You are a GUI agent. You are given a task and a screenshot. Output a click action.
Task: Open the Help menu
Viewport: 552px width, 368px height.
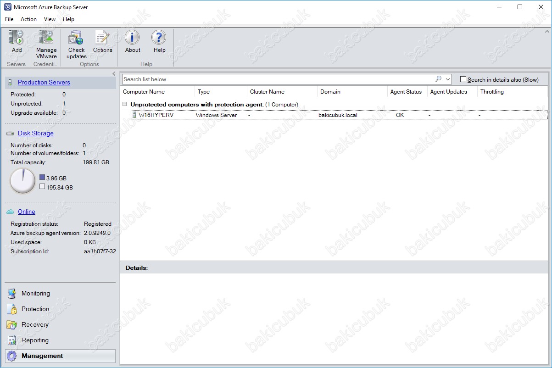68,19
